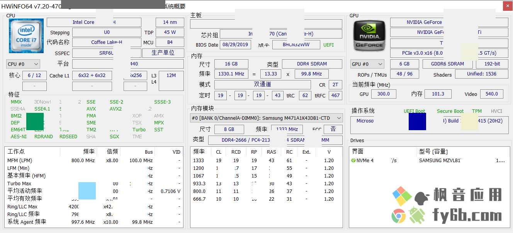The image size is (513, 233).
Task: Click the SGX feature flag
Action: click(x=114, y=137)
